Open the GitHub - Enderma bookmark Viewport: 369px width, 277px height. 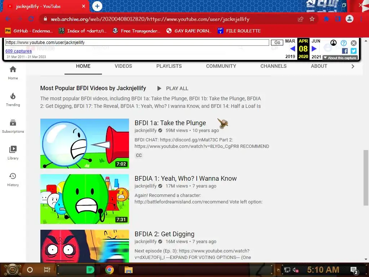[x=29, y=31]
